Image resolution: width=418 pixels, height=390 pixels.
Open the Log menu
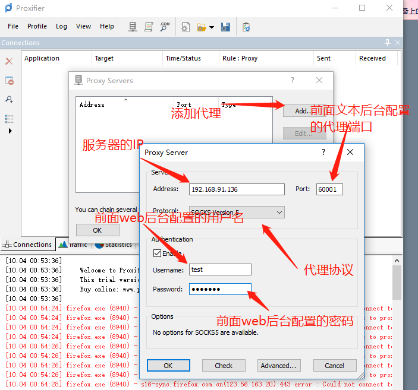tap(61, 26)
